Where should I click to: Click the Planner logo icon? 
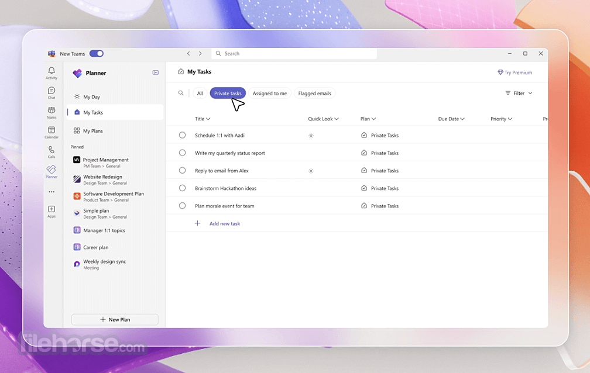77,73
